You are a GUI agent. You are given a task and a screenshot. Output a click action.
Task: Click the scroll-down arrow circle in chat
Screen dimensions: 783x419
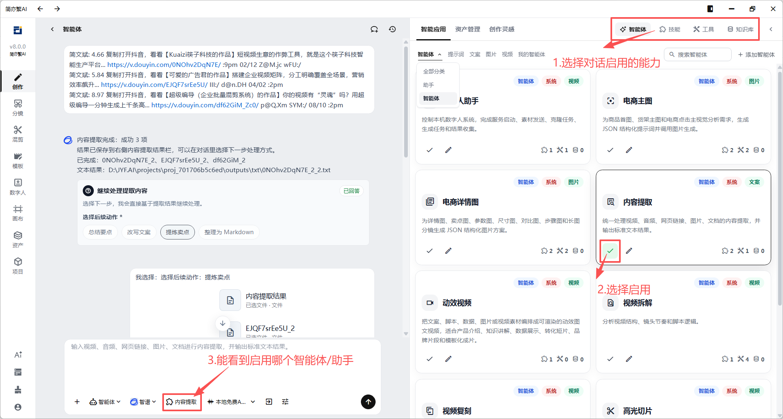point(223,323)
